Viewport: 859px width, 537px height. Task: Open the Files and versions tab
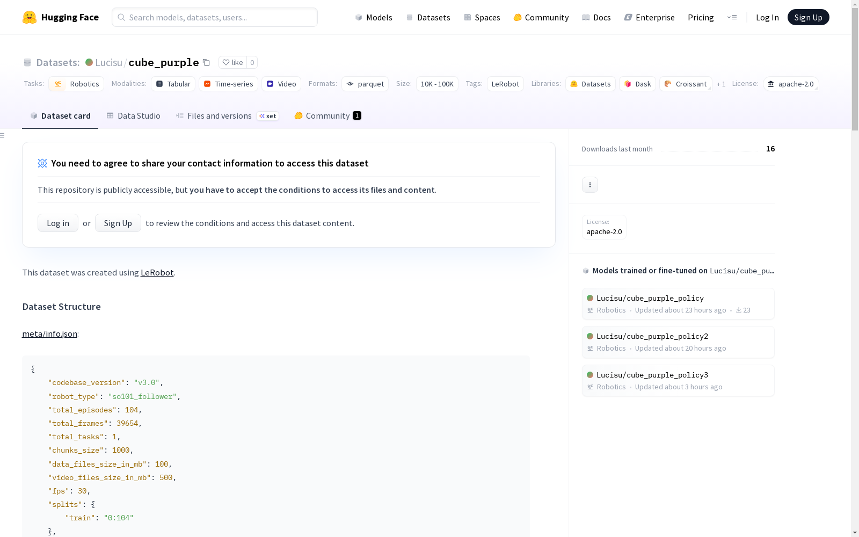pyautogui.click(x=227, y=115)
